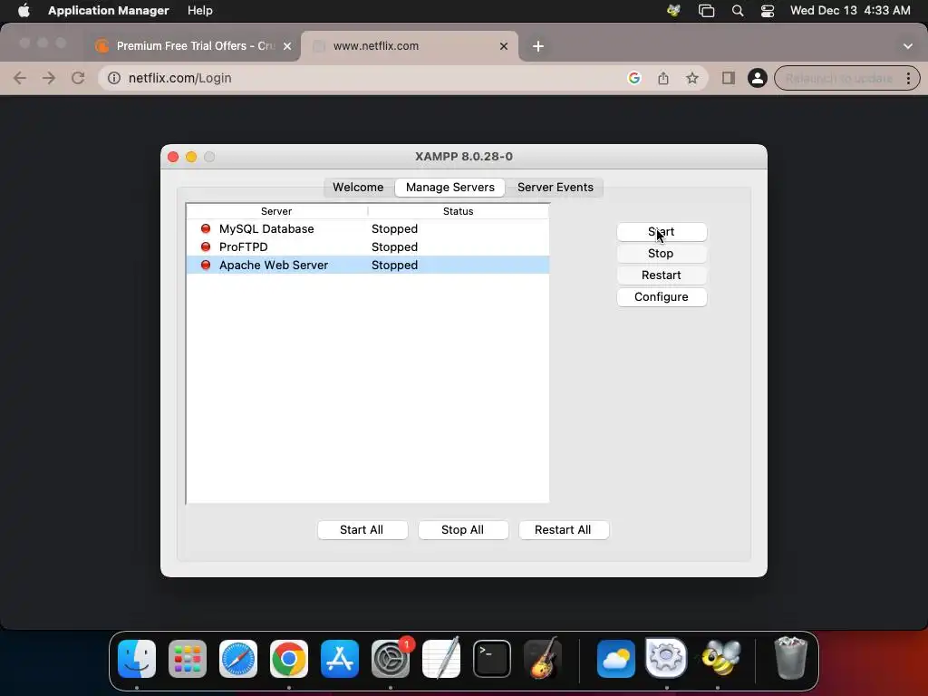Open Launchpad in the dock
The image size is (928, 696).
[x=188, y=659]
